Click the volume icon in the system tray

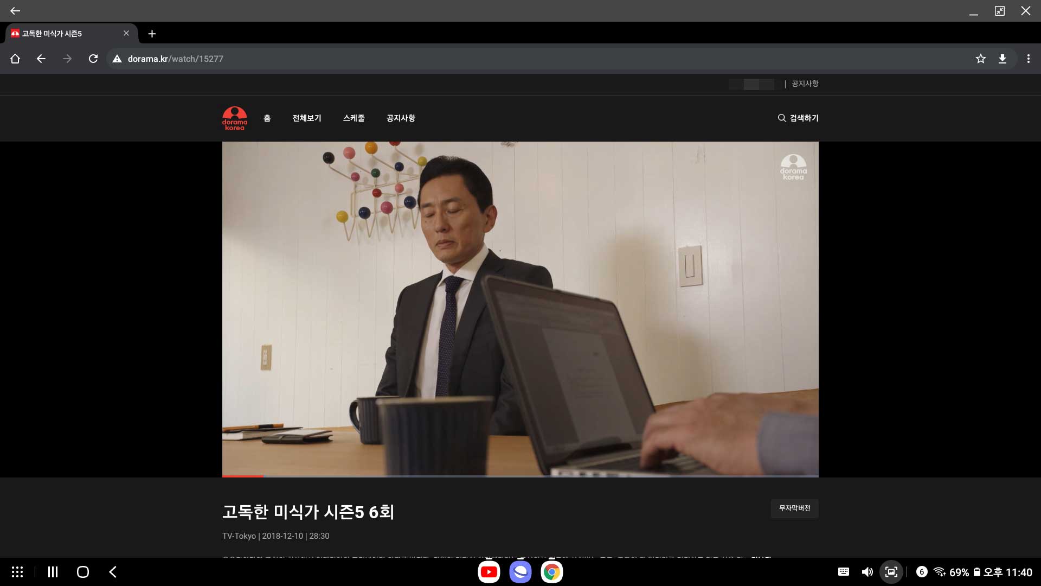point(867,572)
